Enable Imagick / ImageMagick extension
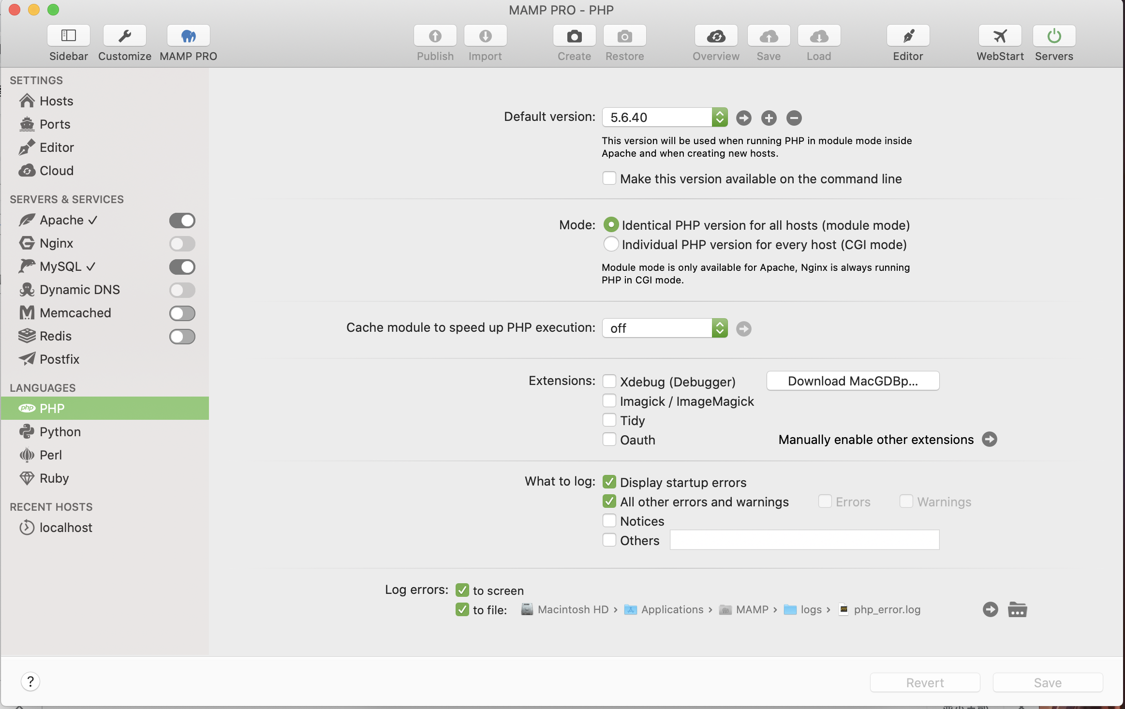This screenshot has height=709, width=1125. [609, 401]
